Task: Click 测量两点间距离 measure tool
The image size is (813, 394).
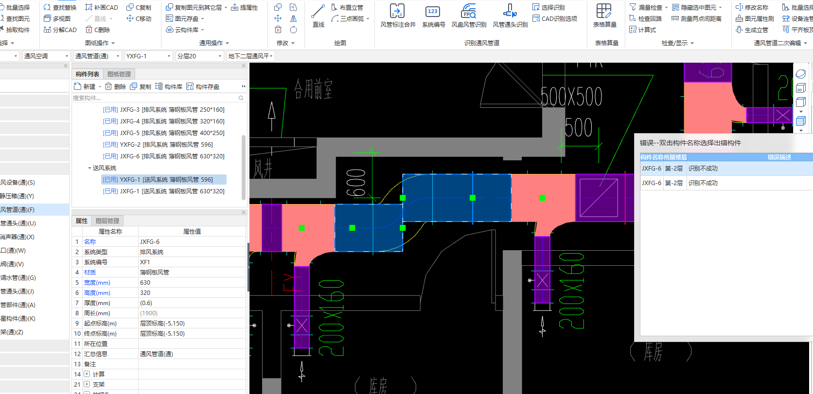Action: (x=697, y=18)
